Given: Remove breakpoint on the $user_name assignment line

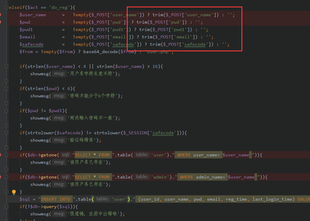Looking at the screenshot, I should [x=1, y=15].
